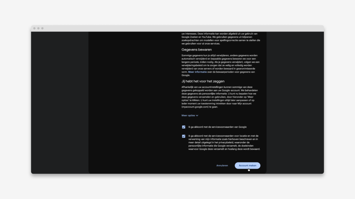The width and height of the screenshot is (355, 199).
Task: Click the middle gray window control dot
Action: point(38,28)
